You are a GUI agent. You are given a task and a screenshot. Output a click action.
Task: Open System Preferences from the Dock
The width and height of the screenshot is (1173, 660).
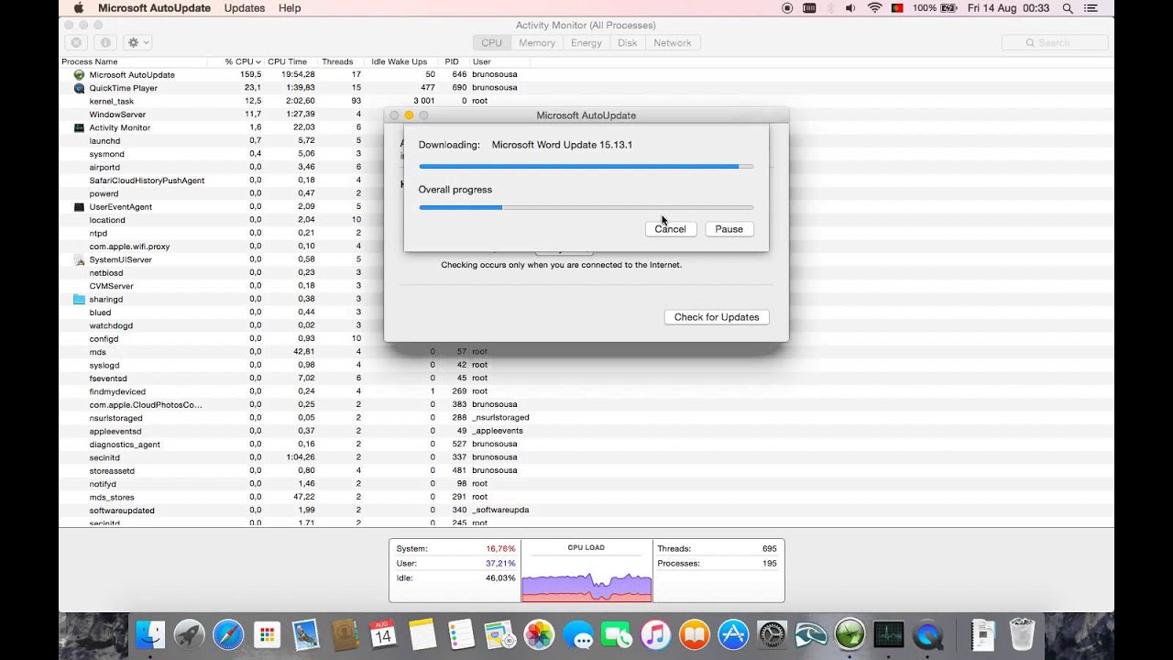[x=773, y=634]
